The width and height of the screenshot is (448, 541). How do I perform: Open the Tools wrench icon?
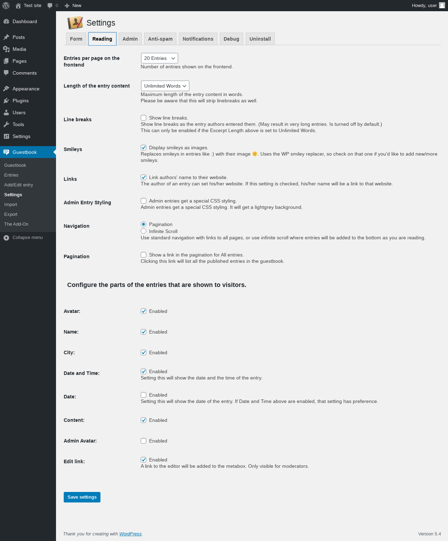[6, 124]
